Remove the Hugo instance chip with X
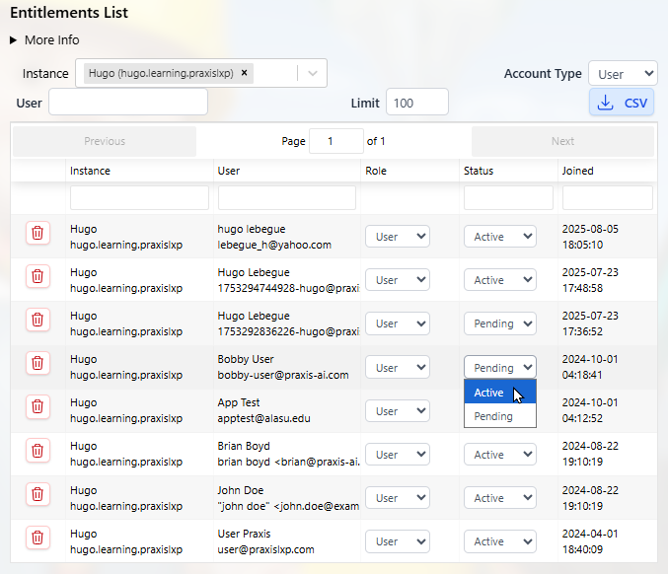Image resolution: width=668 pixels, height=574 pixels. 245,73
